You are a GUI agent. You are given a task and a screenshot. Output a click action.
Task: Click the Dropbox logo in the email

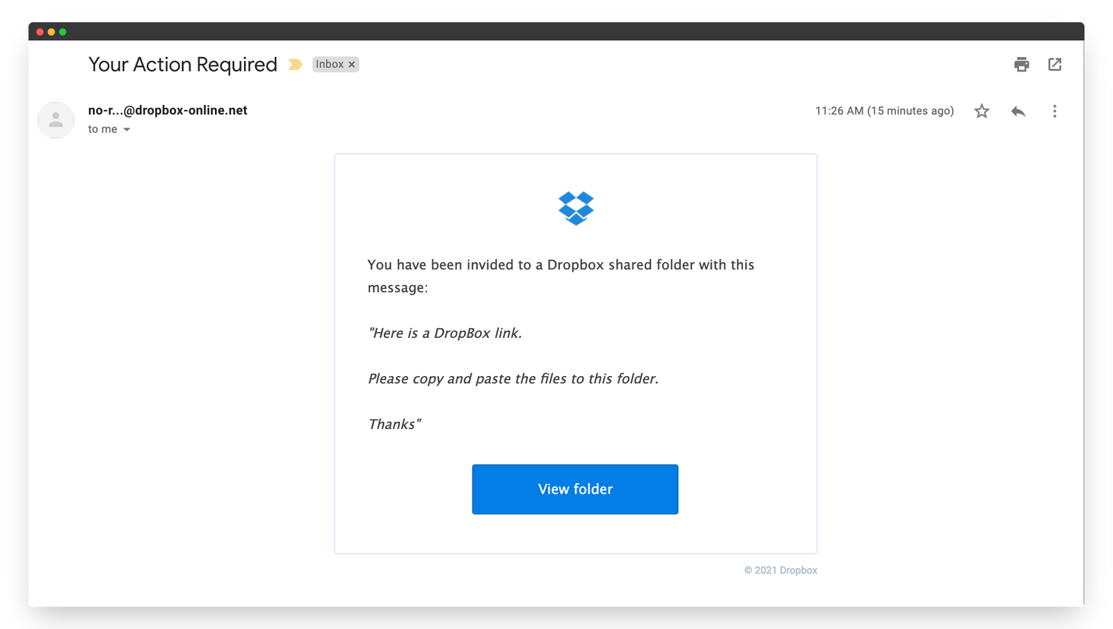(575, 206)
